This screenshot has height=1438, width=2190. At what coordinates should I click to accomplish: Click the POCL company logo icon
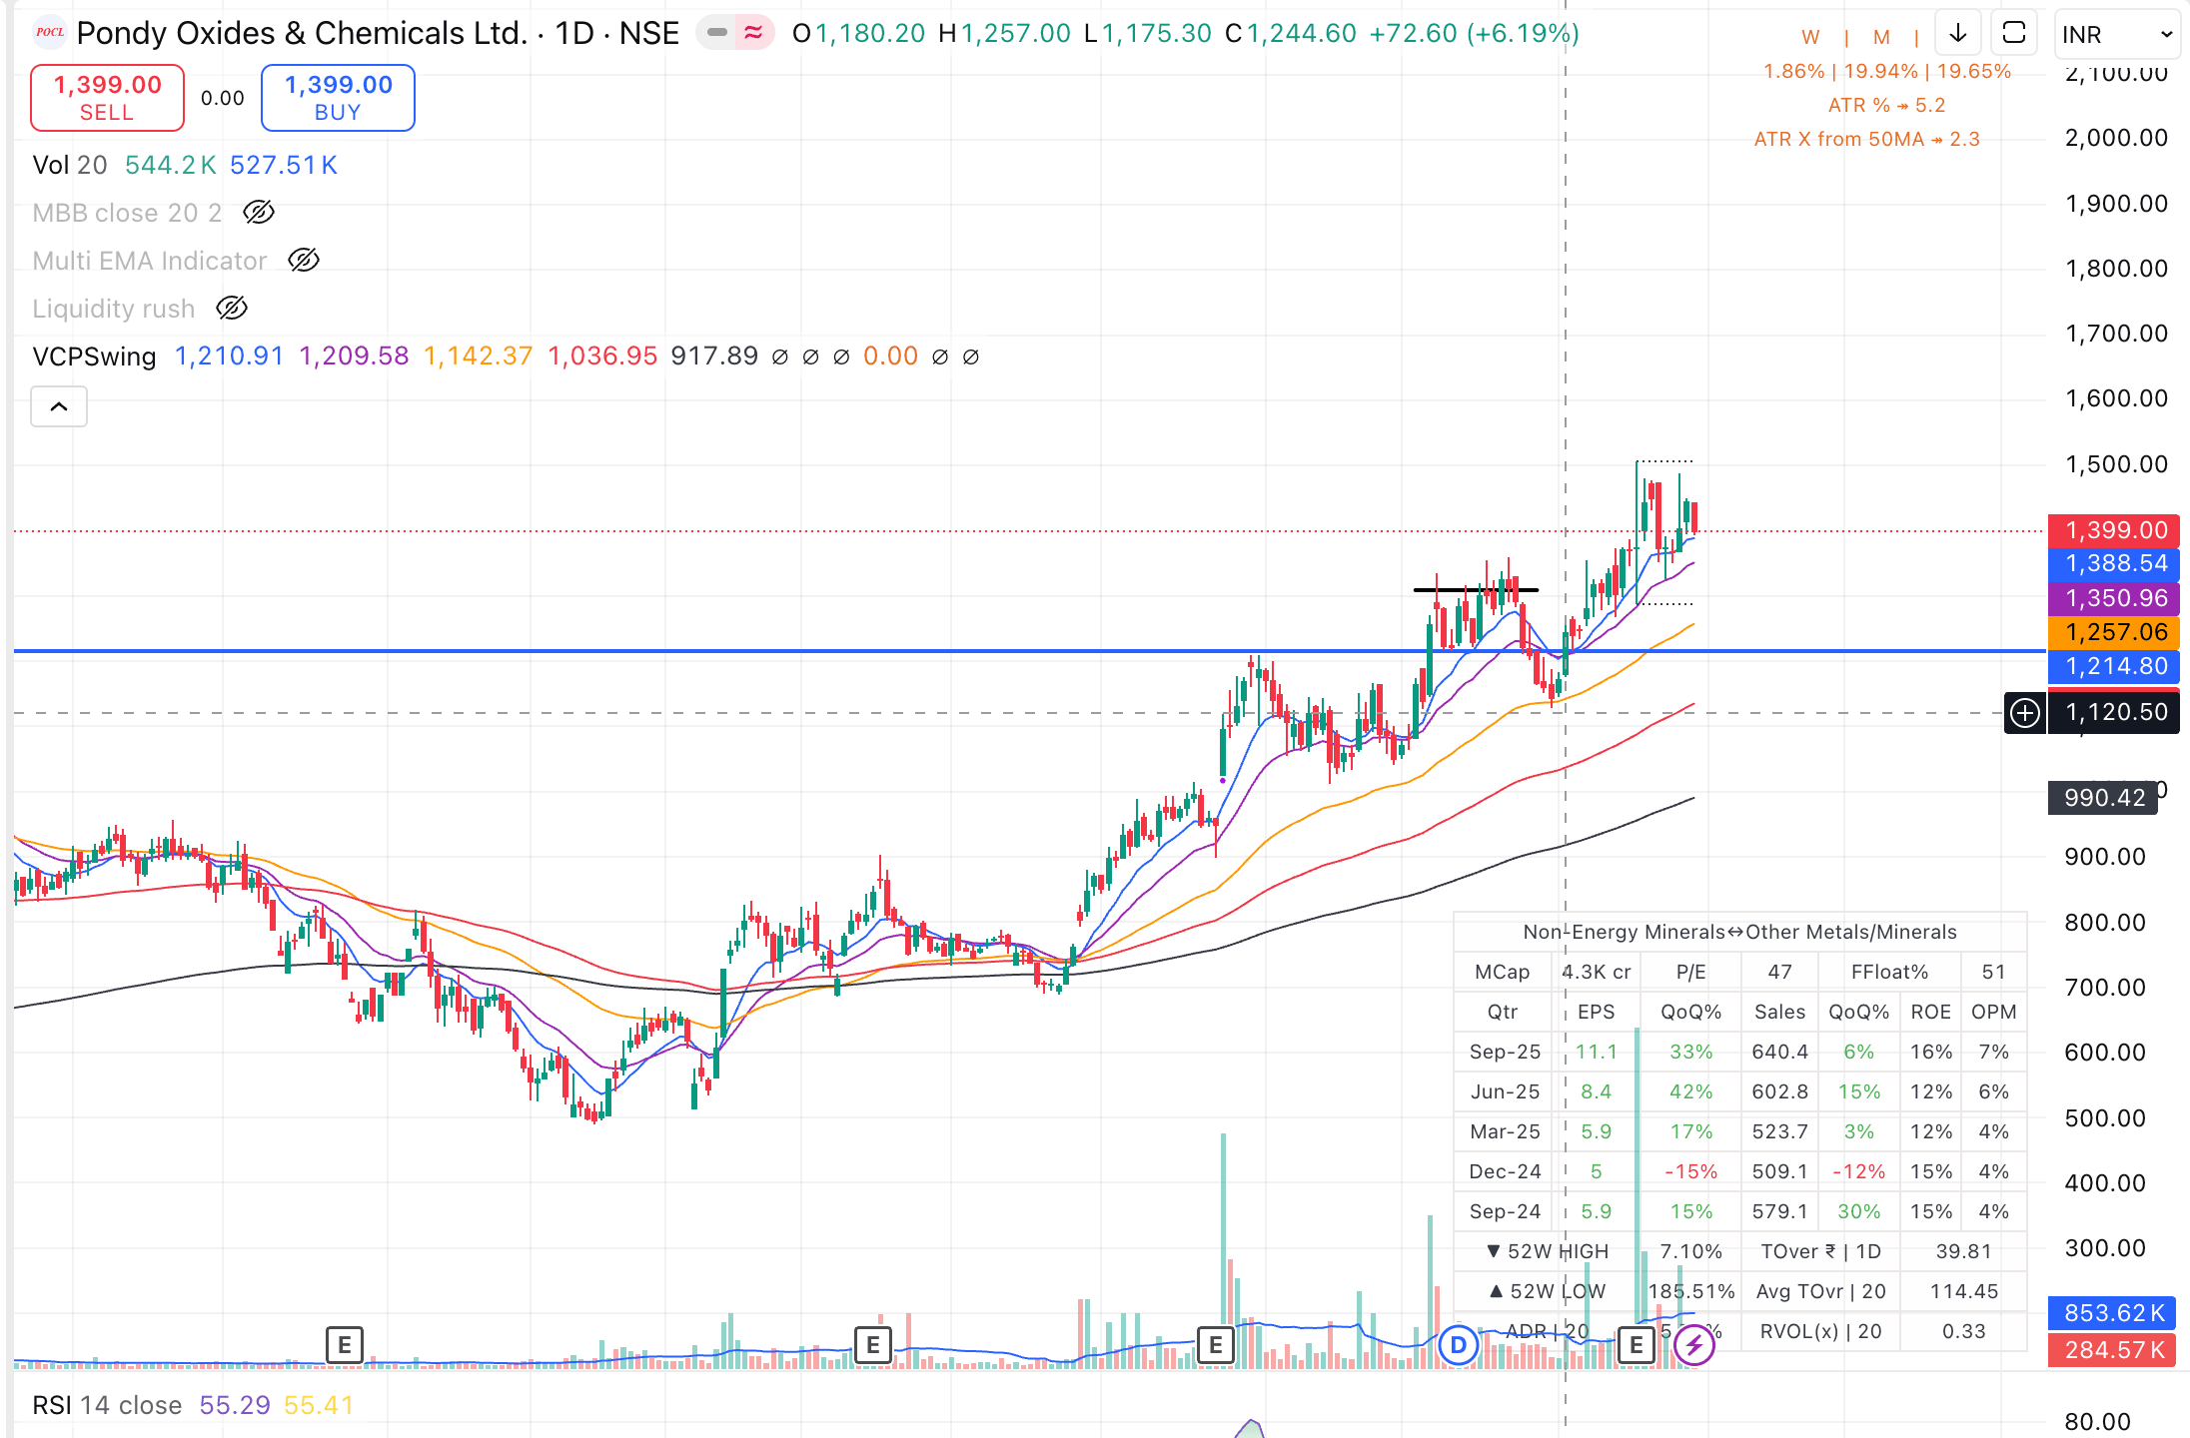(x=49, y=33)
